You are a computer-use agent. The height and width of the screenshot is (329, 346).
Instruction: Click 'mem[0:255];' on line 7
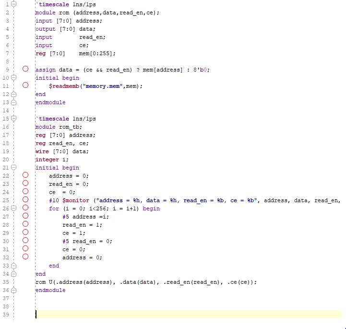[97, 53]
